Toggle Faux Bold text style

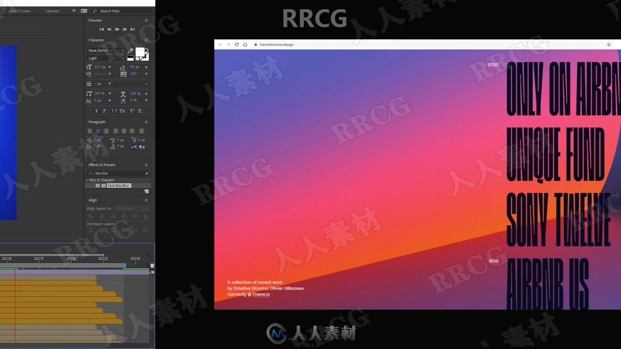coord(96,111)
